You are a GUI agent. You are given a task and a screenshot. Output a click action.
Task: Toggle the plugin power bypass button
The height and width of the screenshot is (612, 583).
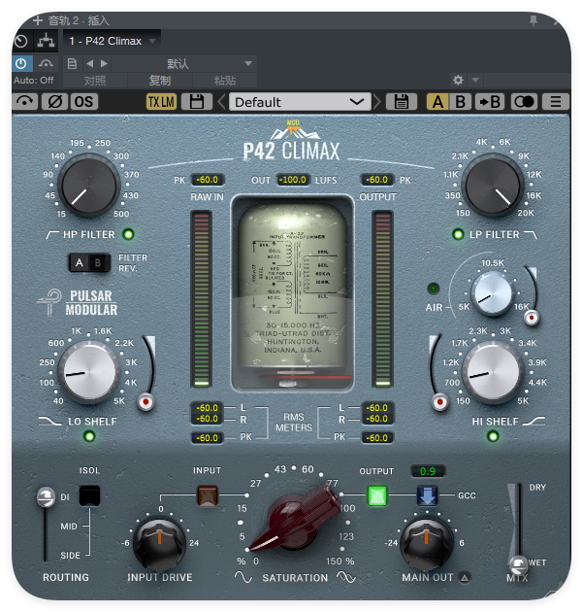click(x=21, y=63)
